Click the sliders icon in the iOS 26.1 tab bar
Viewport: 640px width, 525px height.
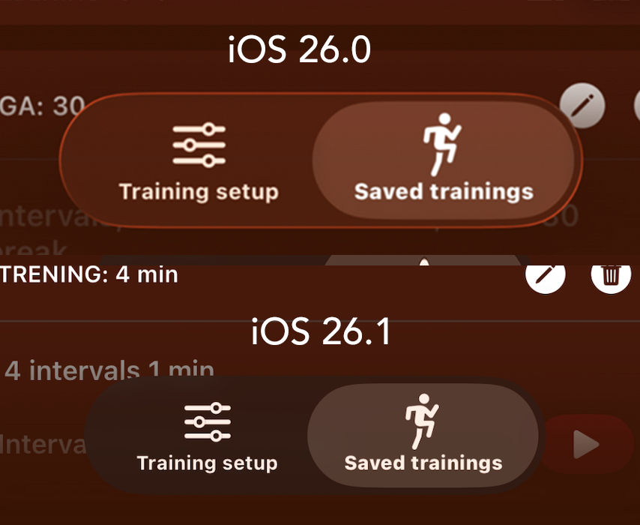(x=208, y=422)
